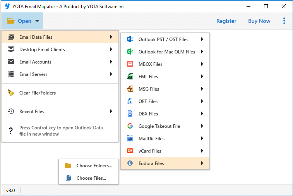This screenshot has width=293, height=196.
Task: Click the YOTA logo icon in title bar
Action: tap(7, 6)
